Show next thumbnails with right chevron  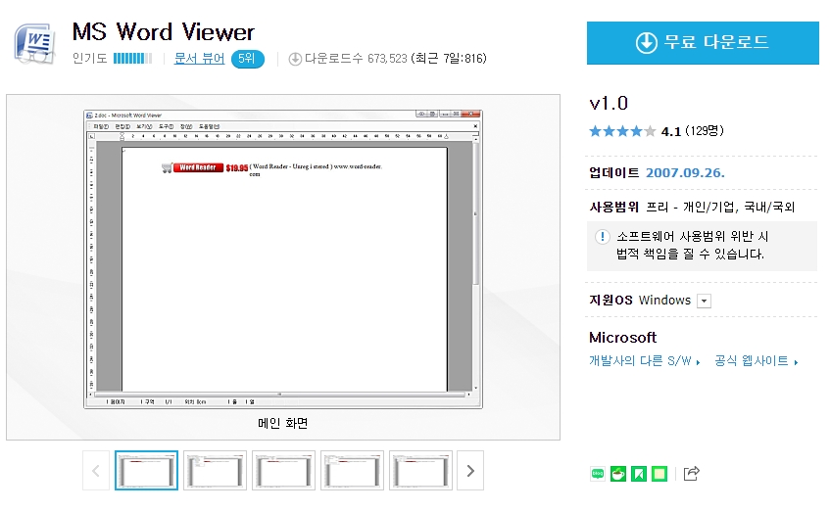470,470
